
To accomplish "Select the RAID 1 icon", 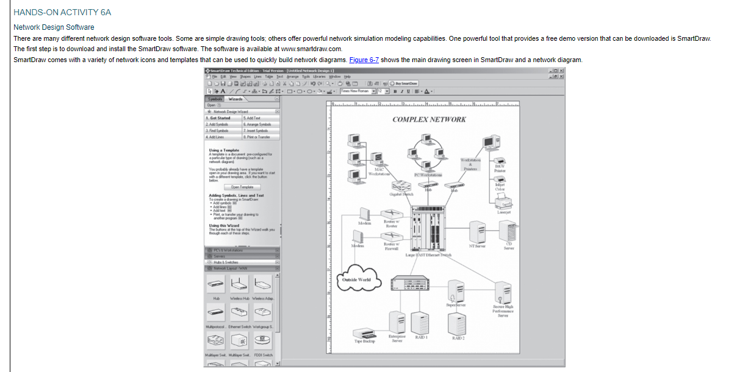I will pyautogui.click(x=421, y=323).
